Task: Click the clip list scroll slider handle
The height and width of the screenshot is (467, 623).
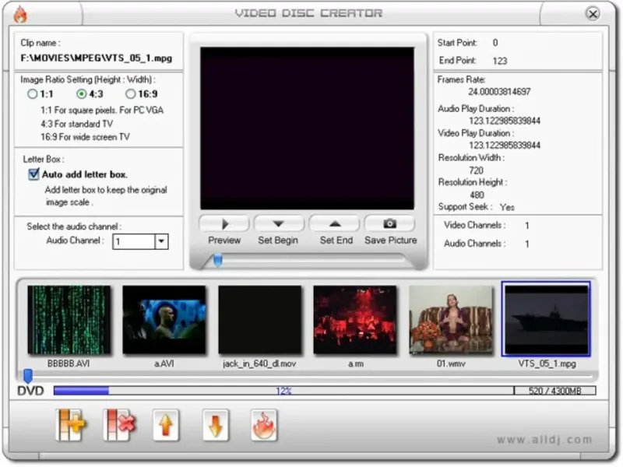Action: tap(28, 376)
